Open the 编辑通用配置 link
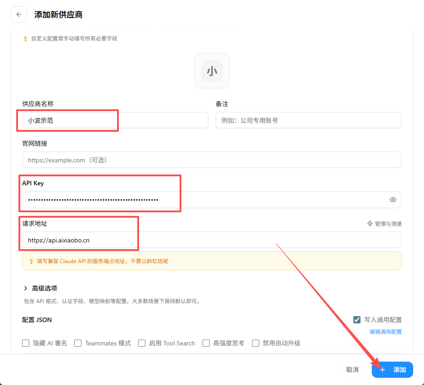This screenshot has height=385, width=424. coord(385,332)
